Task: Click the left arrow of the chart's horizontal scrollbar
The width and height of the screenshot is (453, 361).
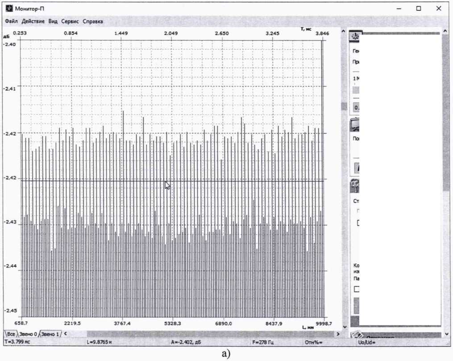Action: pyautogui.click(x=66, y=334)
